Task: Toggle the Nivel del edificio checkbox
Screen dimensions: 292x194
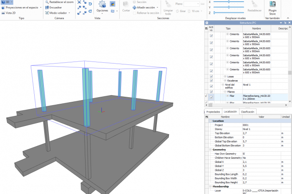Action: [211, 86]
